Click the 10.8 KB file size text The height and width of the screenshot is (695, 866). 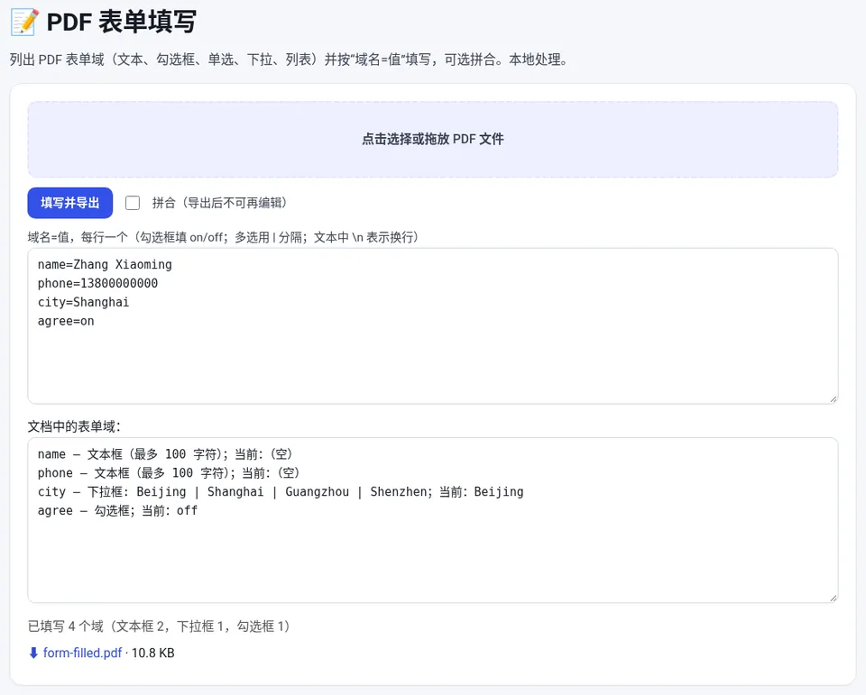point(153,653)
